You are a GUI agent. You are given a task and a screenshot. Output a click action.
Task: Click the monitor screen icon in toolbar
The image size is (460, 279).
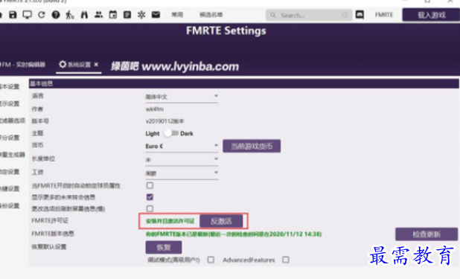coord(28,15)
